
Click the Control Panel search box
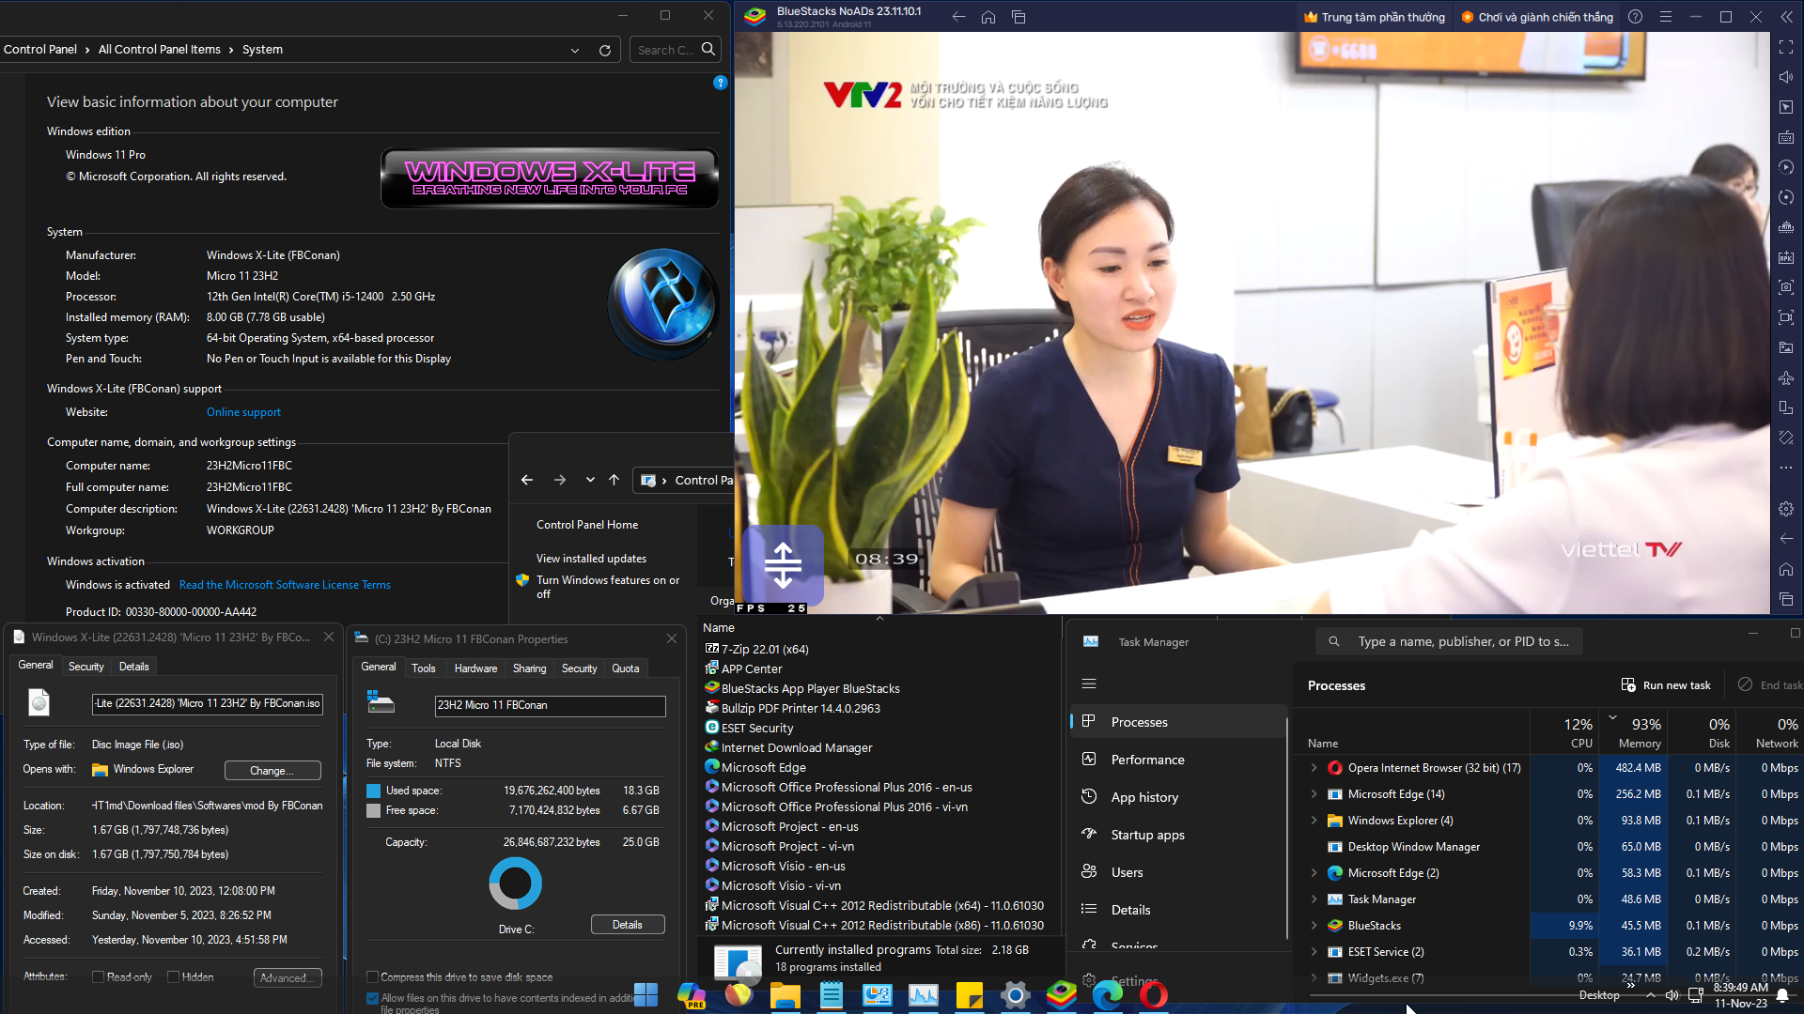(676, 50)
